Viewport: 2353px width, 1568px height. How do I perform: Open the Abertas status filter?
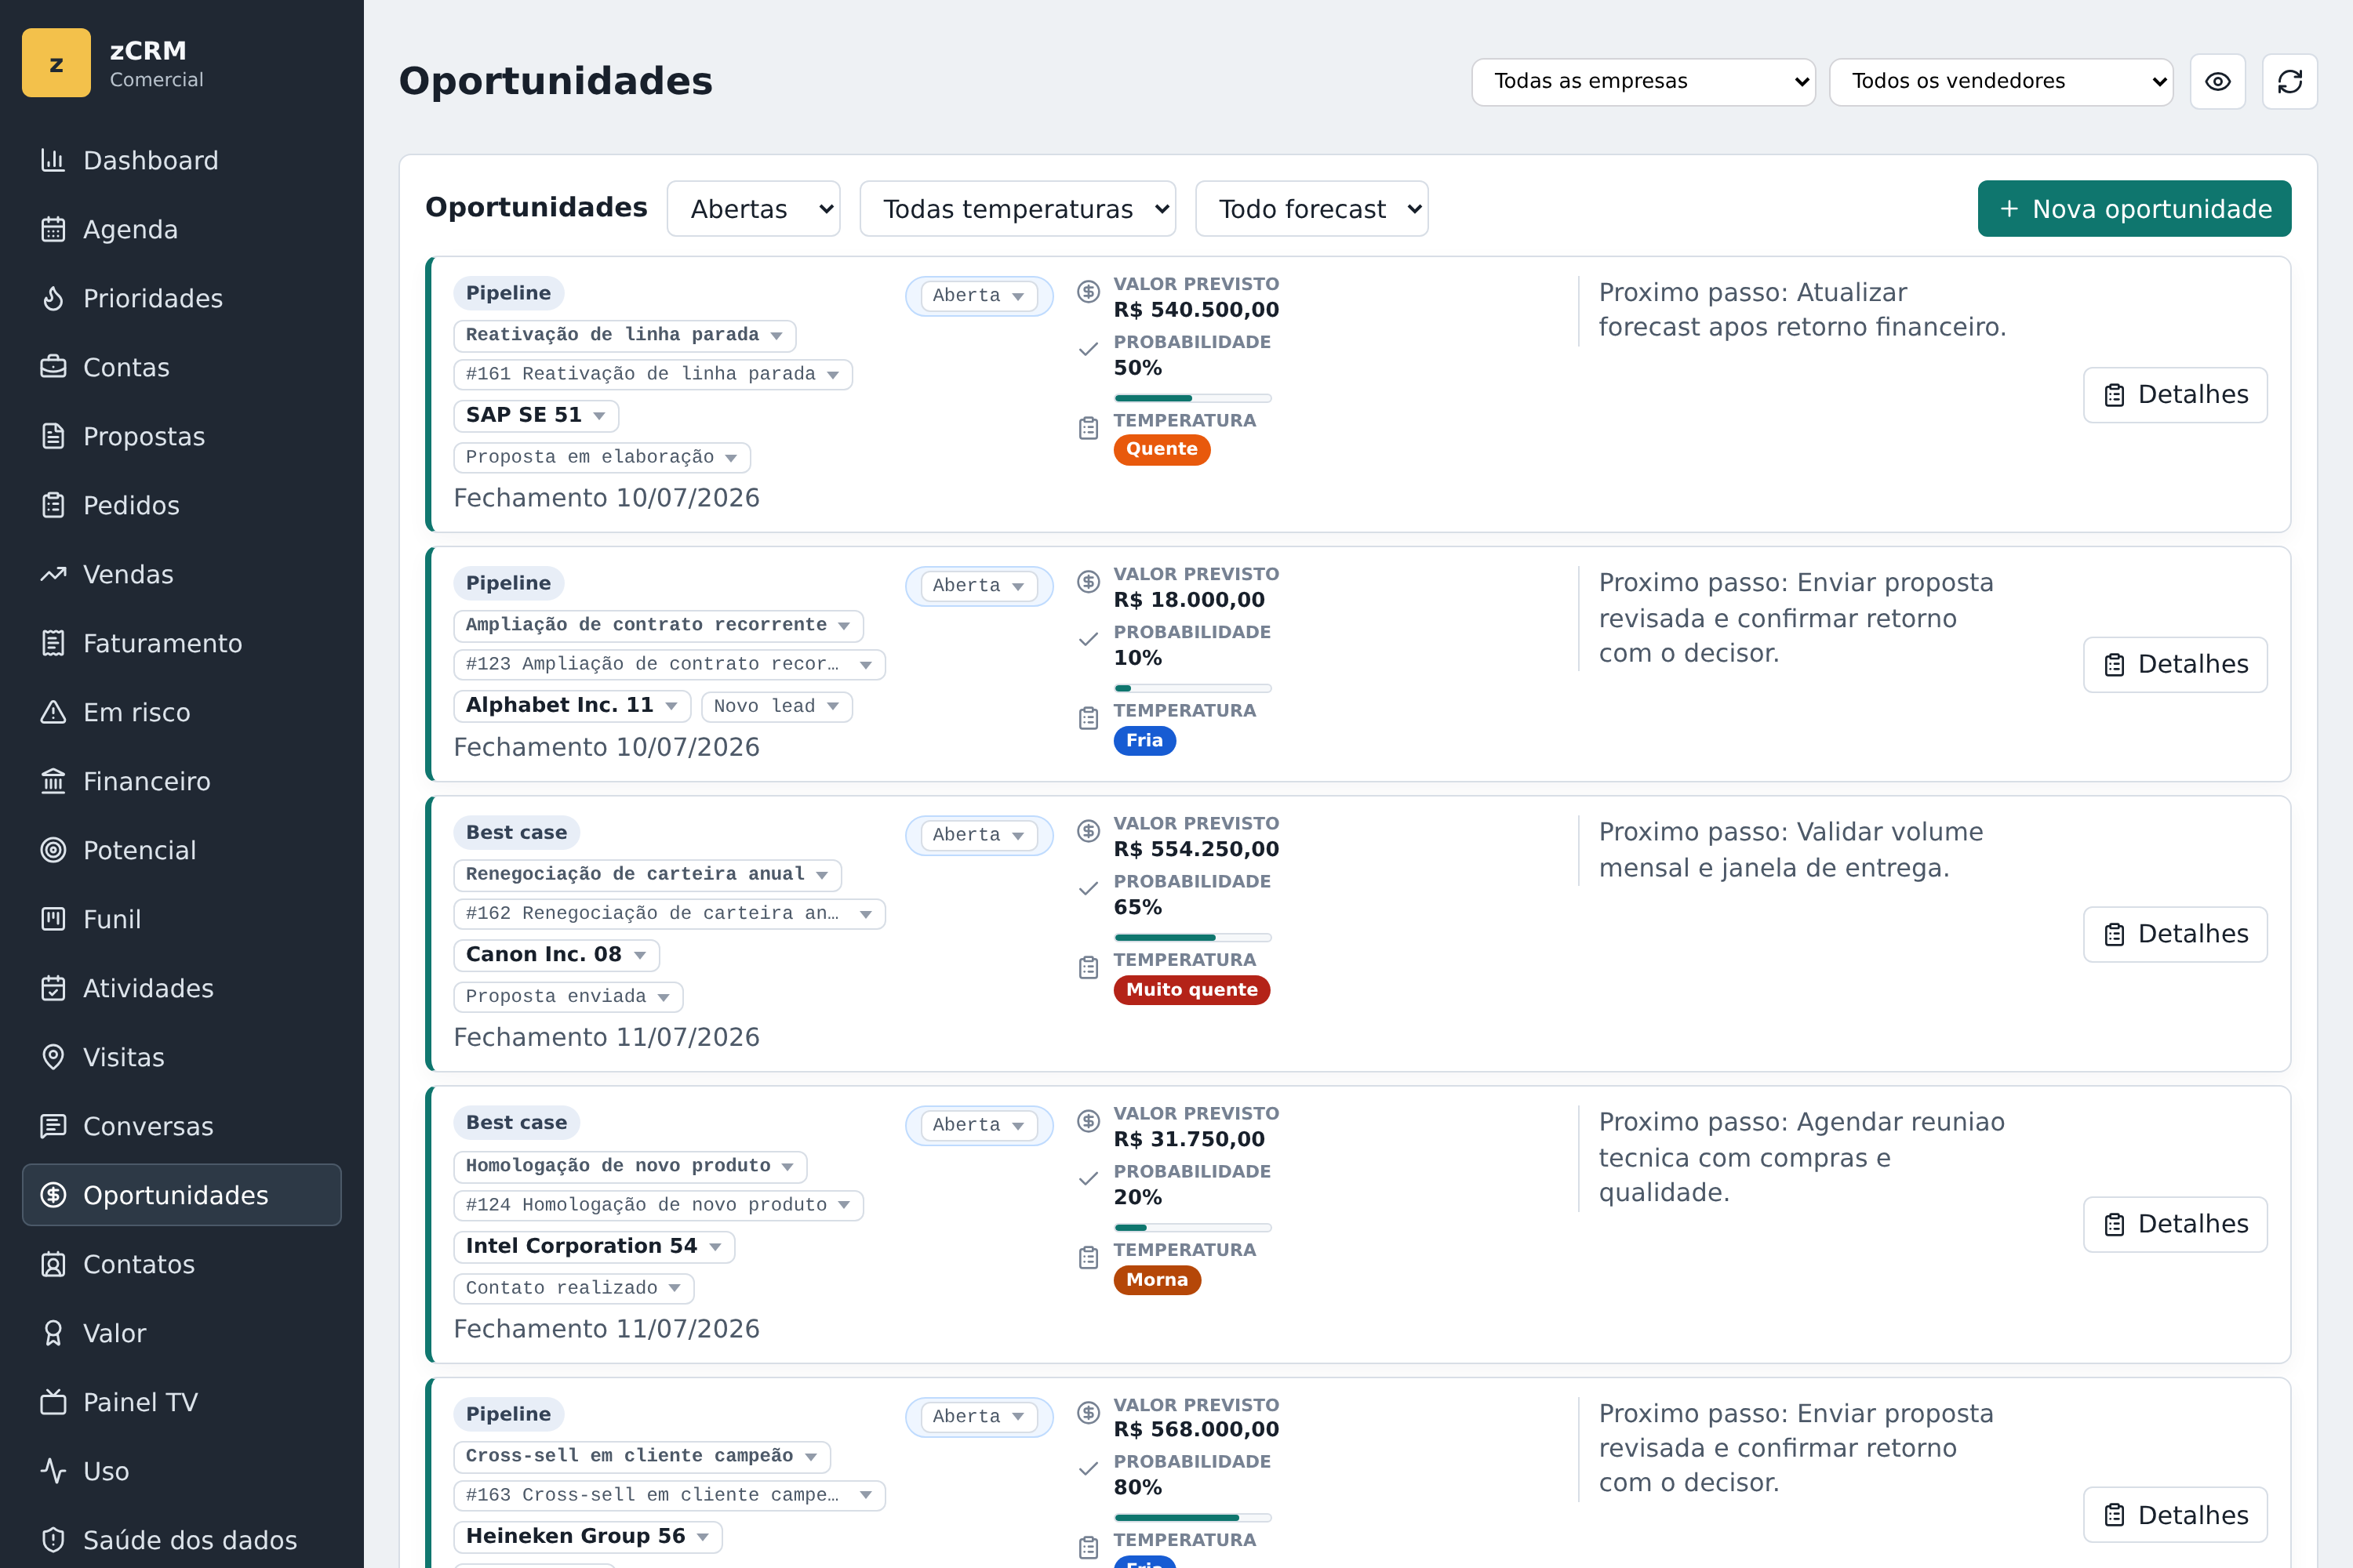(x=753, y=209)
